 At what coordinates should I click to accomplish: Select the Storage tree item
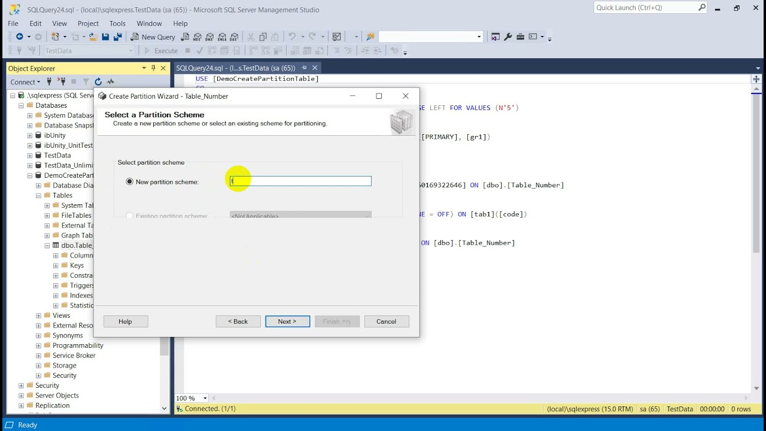pos(64,365)
